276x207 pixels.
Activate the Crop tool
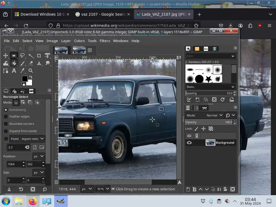point(39,56)
